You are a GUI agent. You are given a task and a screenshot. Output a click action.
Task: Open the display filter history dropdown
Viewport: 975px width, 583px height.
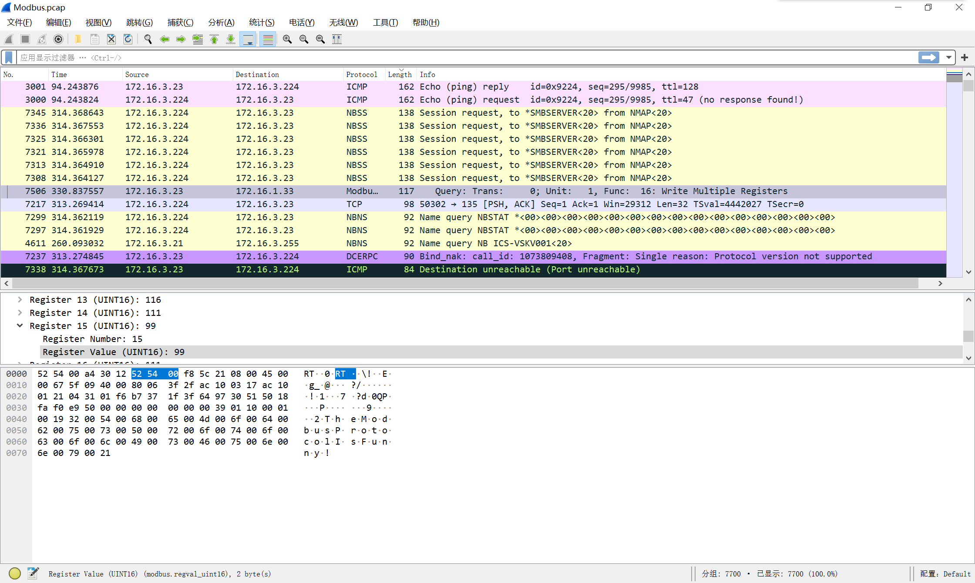pos(948,57)
